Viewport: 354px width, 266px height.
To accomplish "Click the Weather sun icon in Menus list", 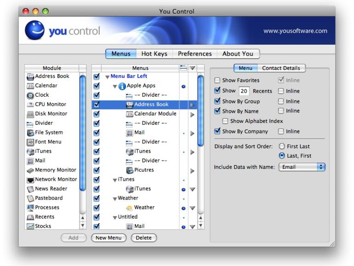I will [130, 208].
